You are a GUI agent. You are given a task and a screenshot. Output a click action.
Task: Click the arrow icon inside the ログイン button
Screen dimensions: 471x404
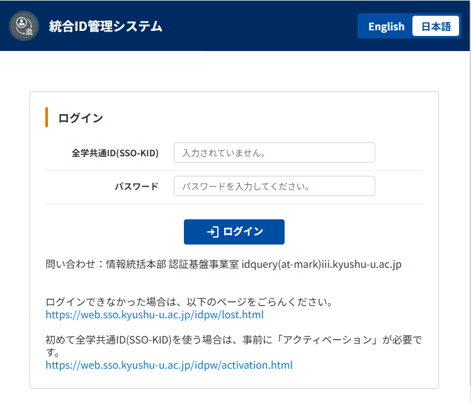point(212,232)
